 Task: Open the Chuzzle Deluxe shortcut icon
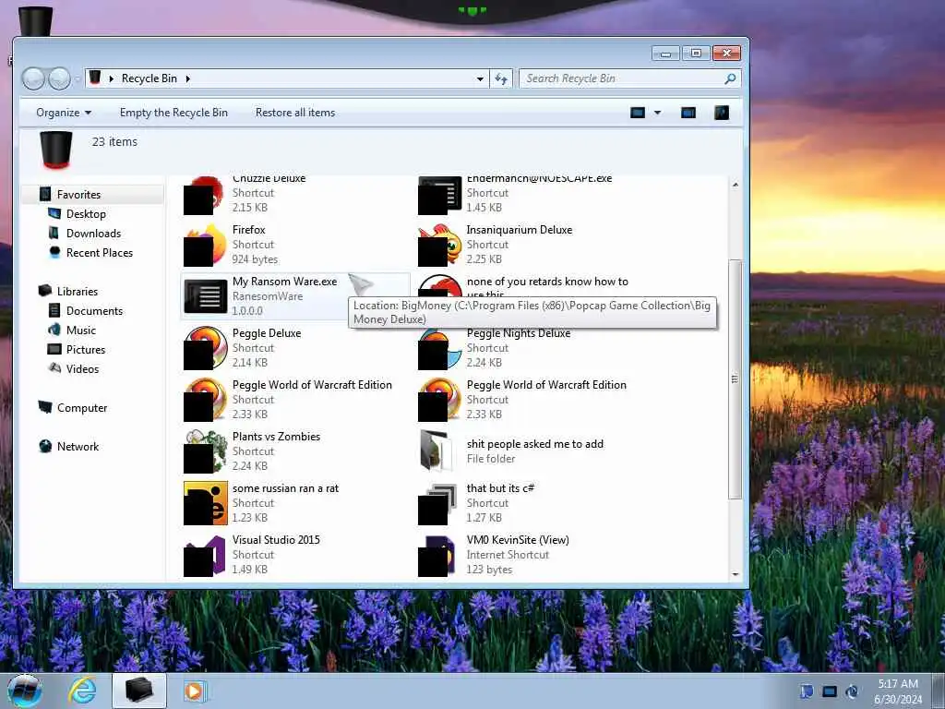pyautogui.click(x=204, y=196)
